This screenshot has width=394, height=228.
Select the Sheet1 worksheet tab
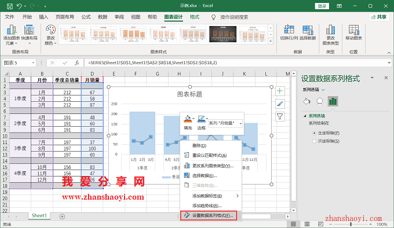pos(39,215)
